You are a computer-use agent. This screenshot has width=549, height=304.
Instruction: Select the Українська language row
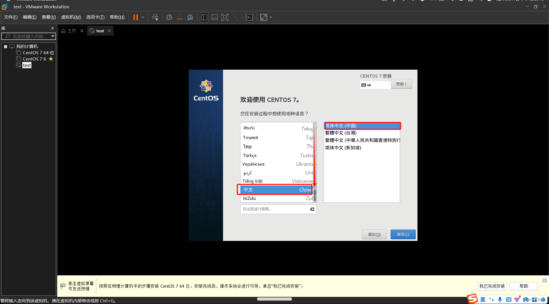[277, 164]
